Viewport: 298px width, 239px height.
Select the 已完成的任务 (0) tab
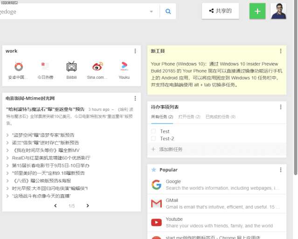click(221, 117)
